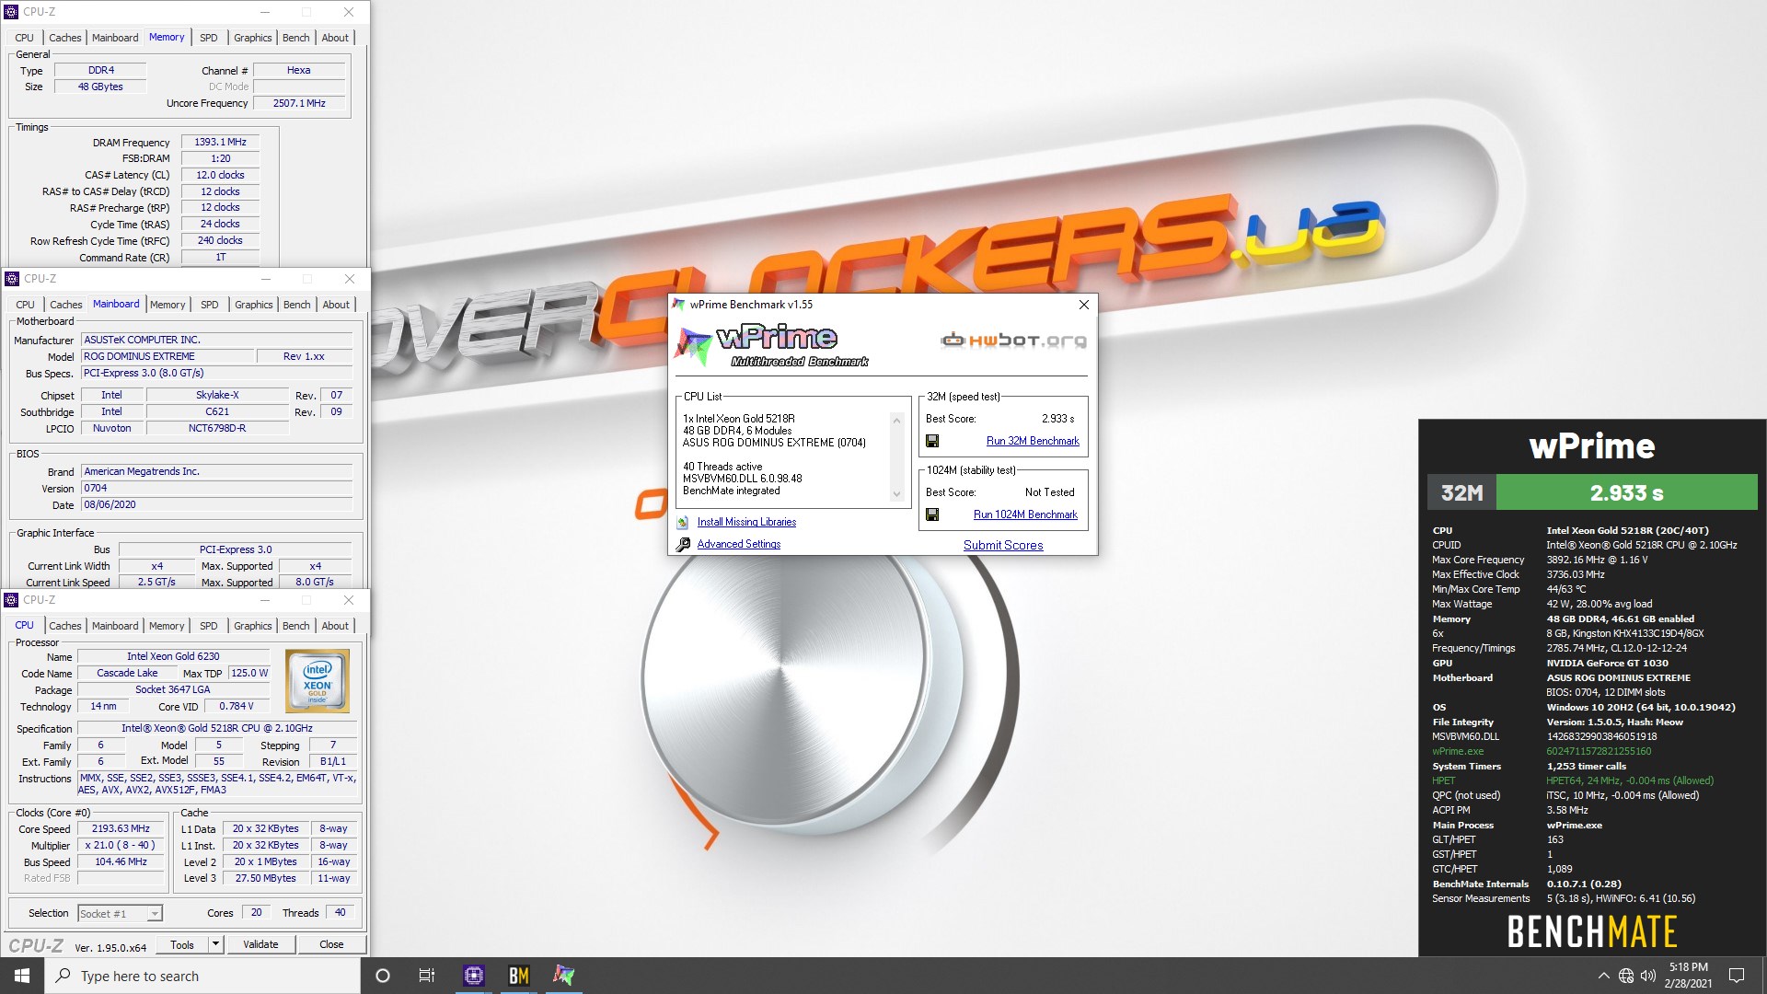Click the CAS# Latency 12.0 clocks value
Viewport: 1767px width, 994px height.
[220, 175]
